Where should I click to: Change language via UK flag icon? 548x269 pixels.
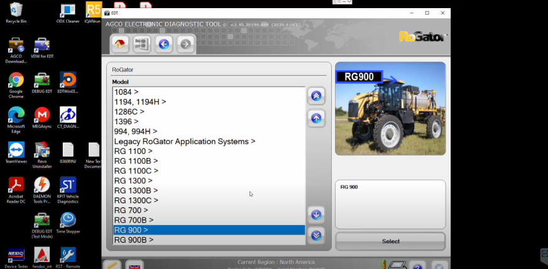click(x=134, y=265)
